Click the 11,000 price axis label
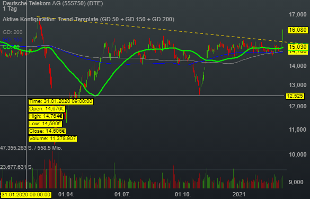The width and height of the screenshot is (310, 199). click(297, 129)
